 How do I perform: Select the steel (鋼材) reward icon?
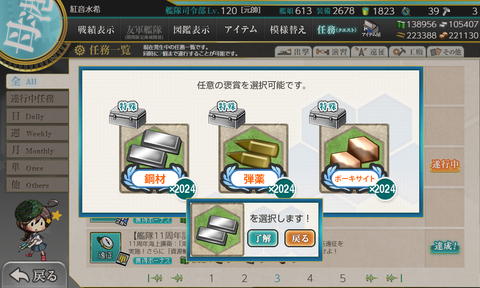[x=154, y=158]
